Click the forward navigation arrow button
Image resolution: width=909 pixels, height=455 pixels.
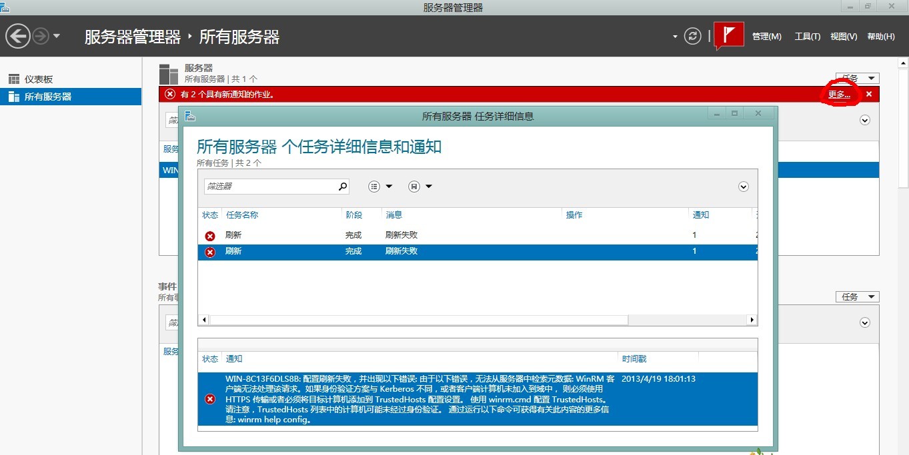click(41, 36)
